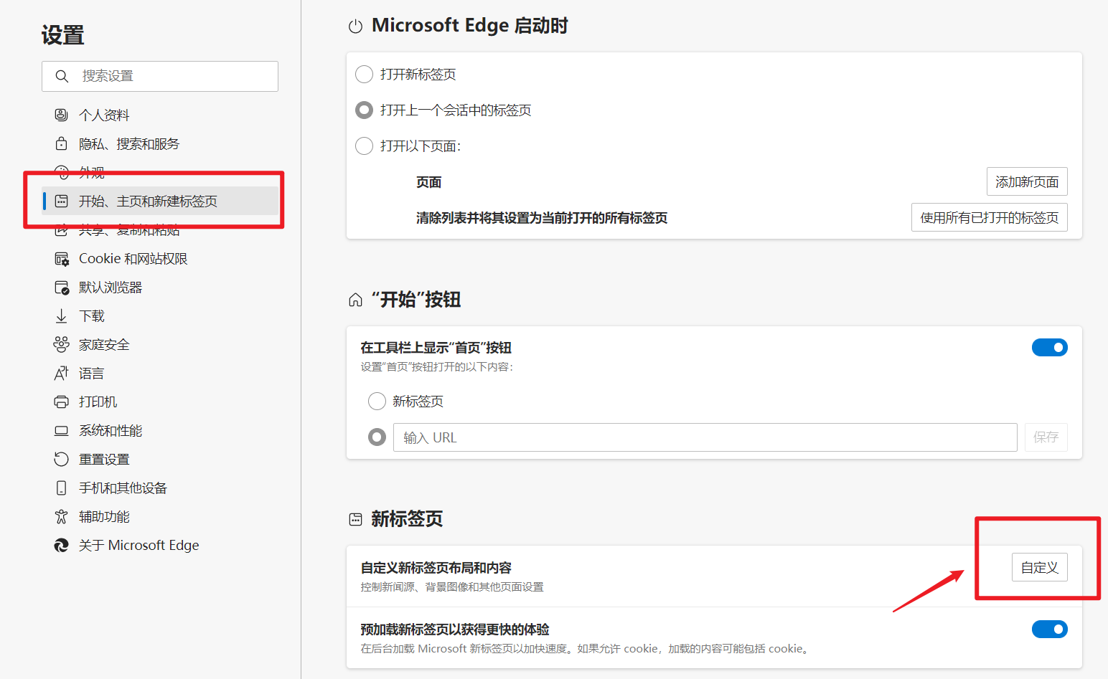Click the phone icon beside 手机和其他设备

[x=62, y=488]
